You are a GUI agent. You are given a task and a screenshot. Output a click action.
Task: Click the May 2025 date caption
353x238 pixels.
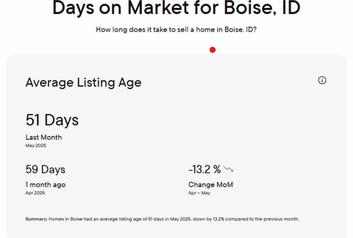[x=36, y=146]
